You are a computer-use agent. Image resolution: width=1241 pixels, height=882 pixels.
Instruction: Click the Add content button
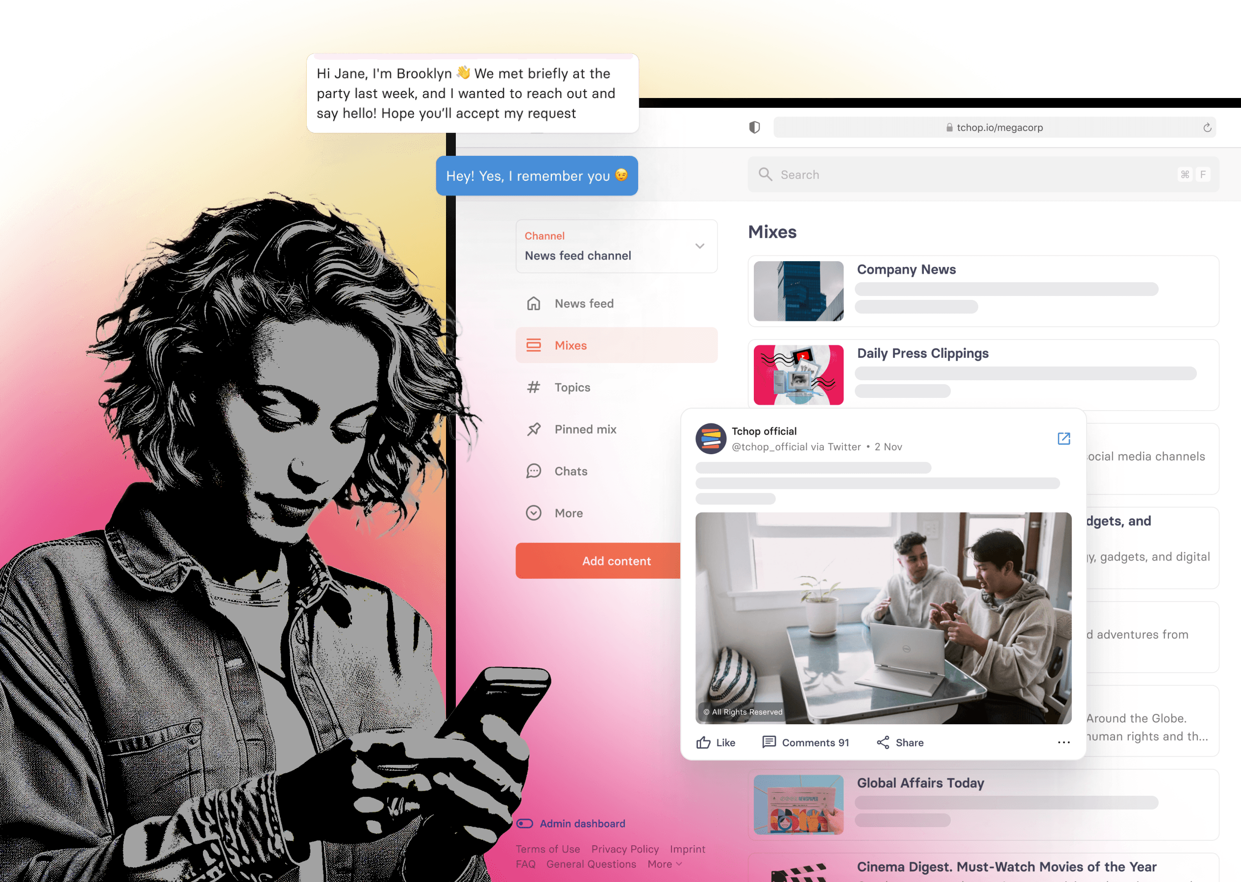tap(616, 561)
